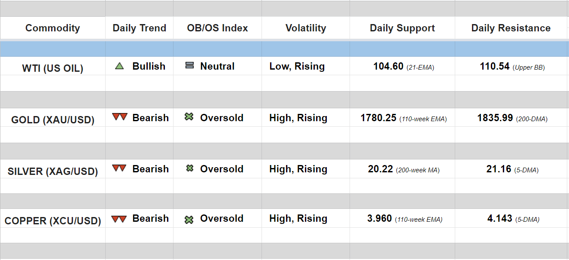Viewport: 569px width, 260px height.
Task: Click Gold daily support value 1780.25
Action: pyautogui.click(x=378, y=118)
